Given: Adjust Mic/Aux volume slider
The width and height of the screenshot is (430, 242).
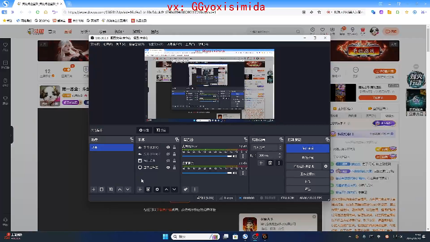Looking at the screenshot, I should coord(207,156).
